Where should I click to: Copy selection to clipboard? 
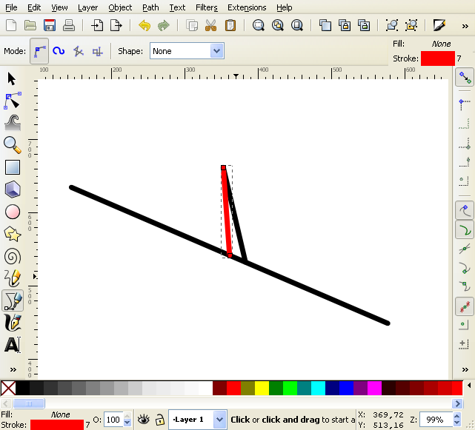click(192, 25)
